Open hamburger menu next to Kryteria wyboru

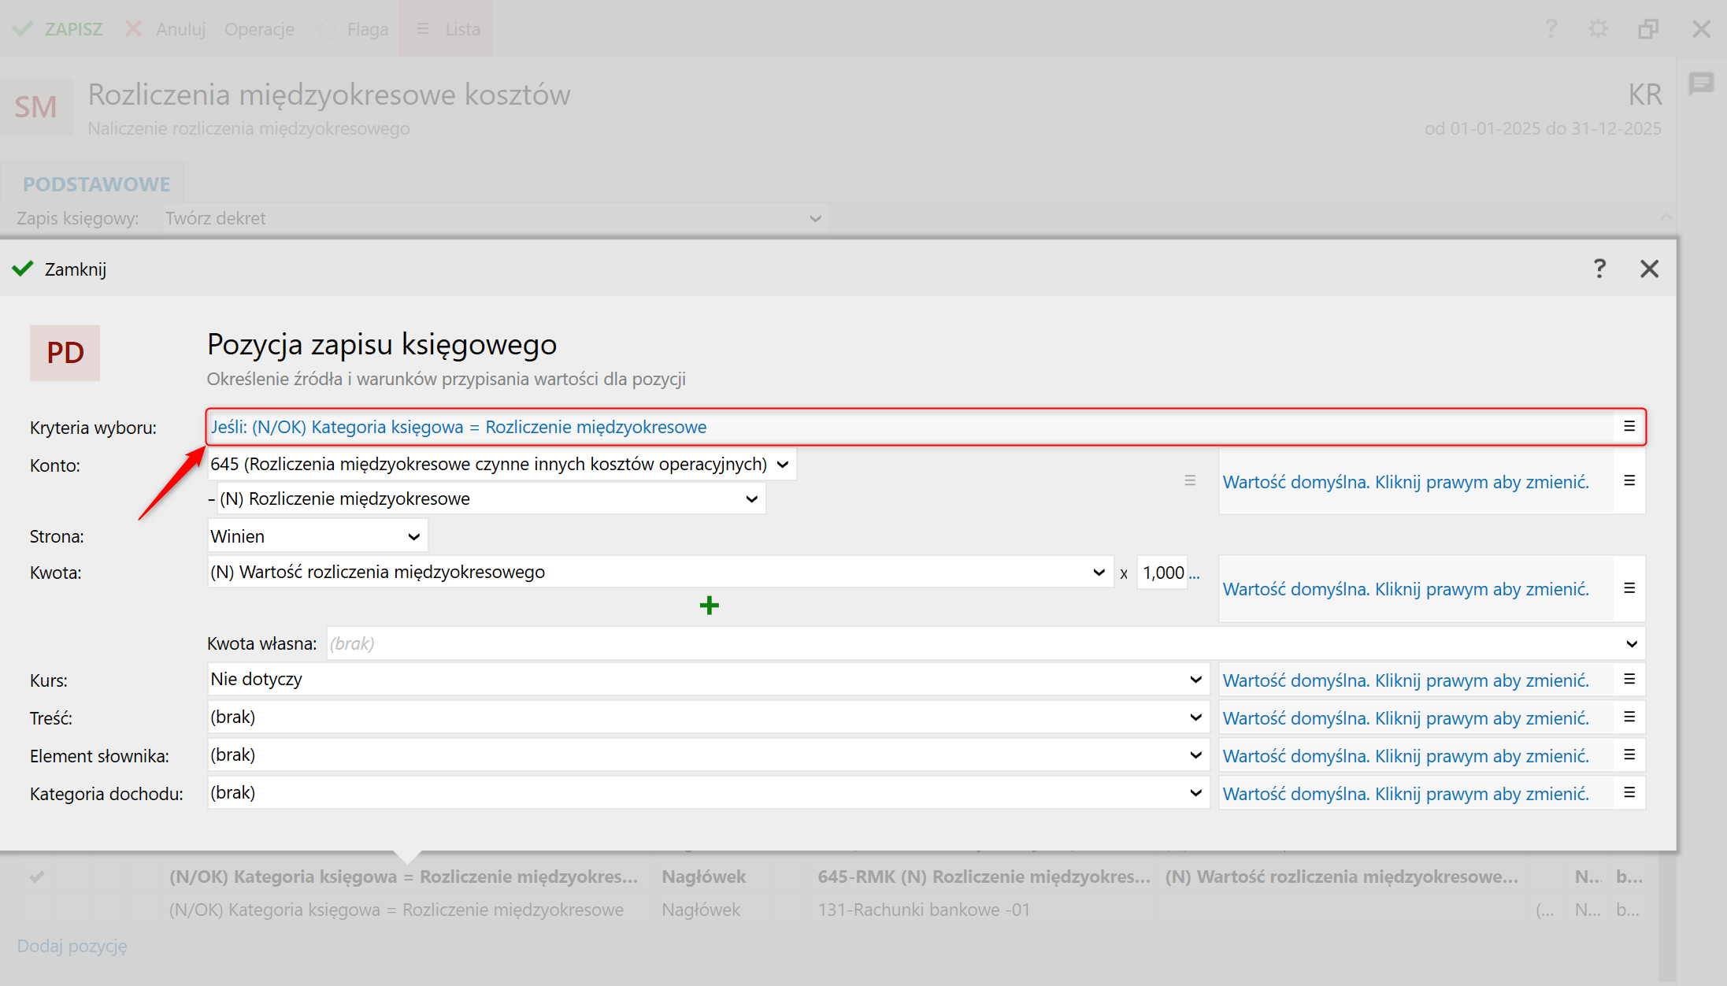[1629, 427]
